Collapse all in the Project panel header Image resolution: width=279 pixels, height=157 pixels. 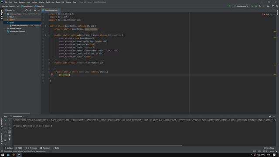[30, 10]
